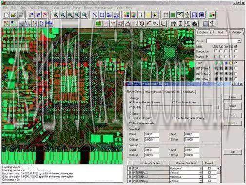
Task: Click the Open folder toolbar icon
Action: [x=14, y=15]
